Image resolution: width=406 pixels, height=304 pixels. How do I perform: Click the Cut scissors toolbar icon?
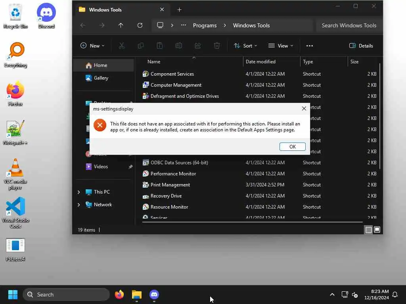pyautogui.click(x=122, y=46)
